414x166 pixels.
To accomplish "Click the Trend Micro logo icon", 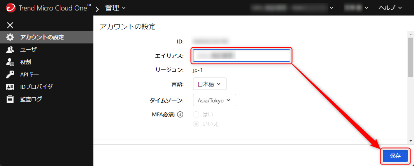I will pos(11,8).
